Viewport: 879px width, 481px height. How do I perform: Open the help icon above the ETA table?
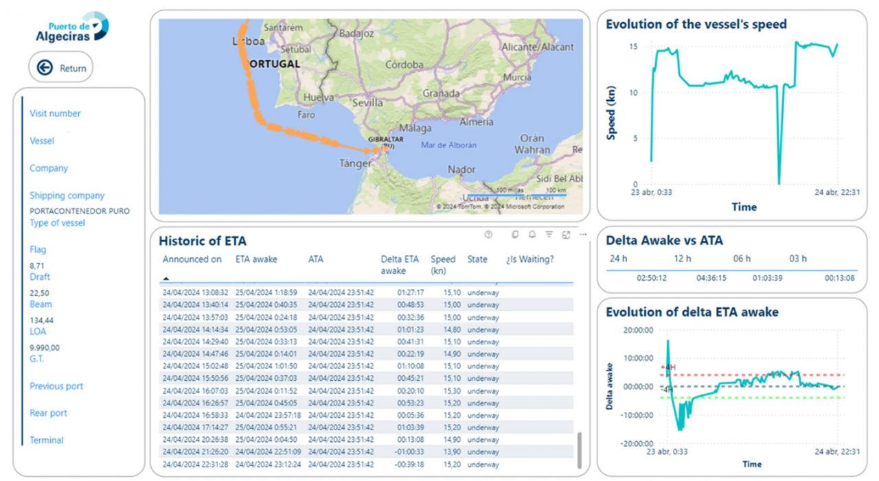488,235
